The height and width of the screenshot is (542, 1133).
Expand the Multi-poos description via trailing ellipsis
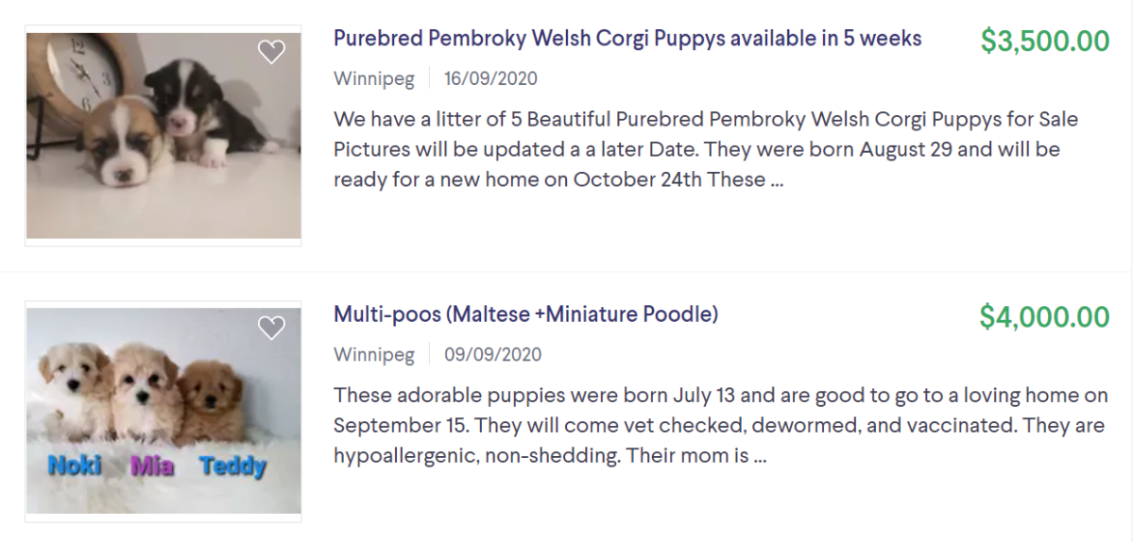click(x=760, y=456)
